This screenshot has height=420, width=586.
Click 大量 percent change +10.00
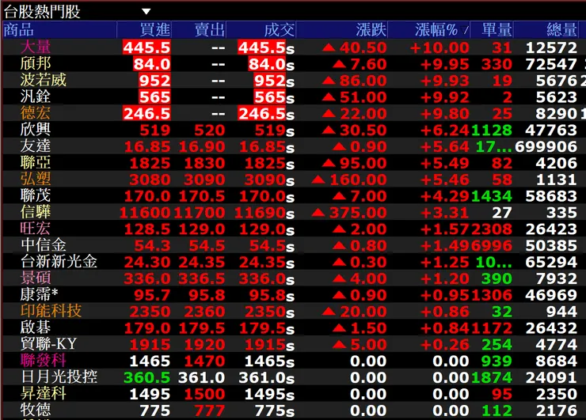tap(439, 47)
